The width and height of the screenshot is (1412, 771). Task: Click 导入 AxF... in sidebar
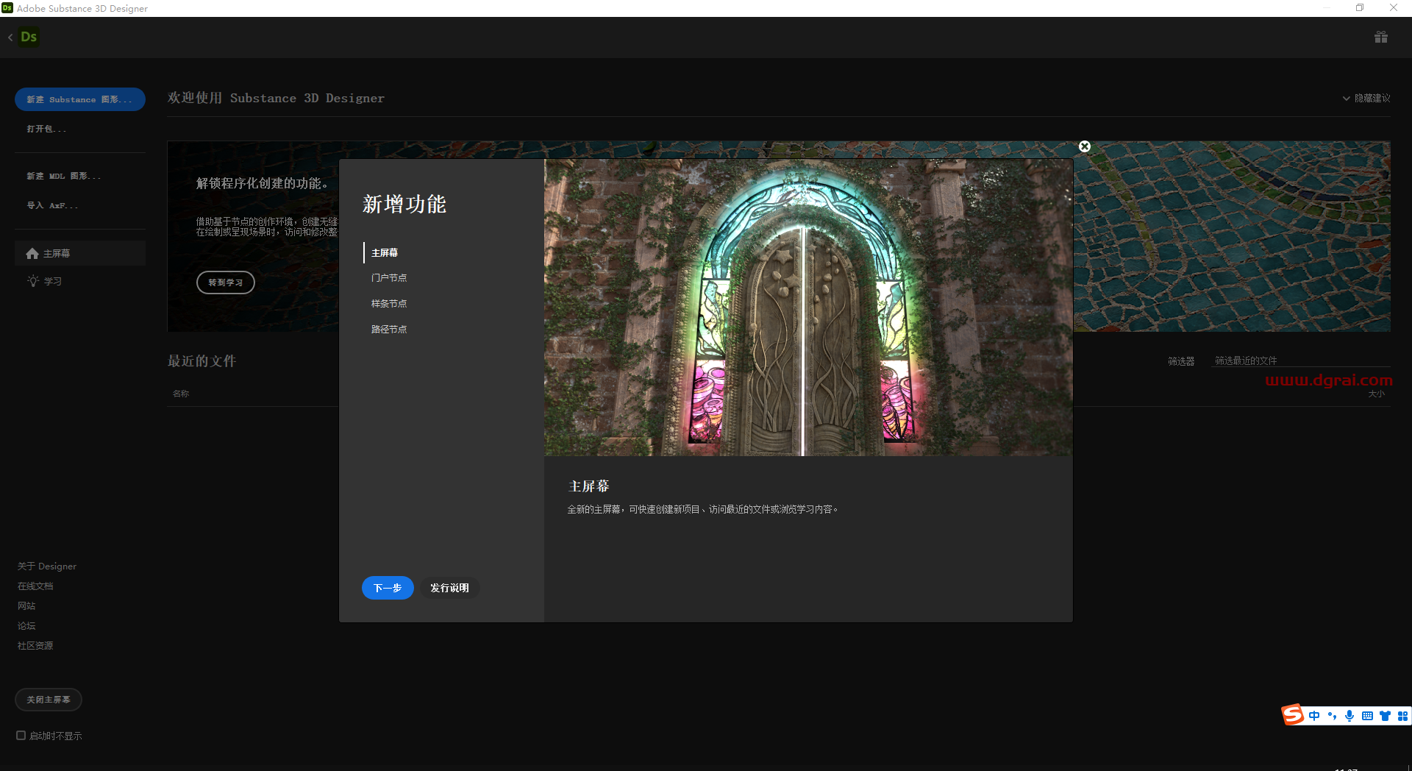coord(52,205)
